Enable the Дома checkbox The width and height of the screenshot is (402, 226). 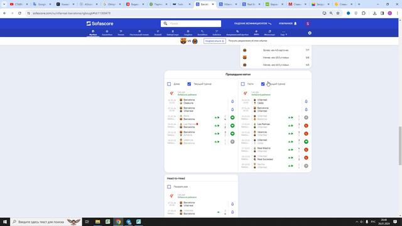[169, 84]
